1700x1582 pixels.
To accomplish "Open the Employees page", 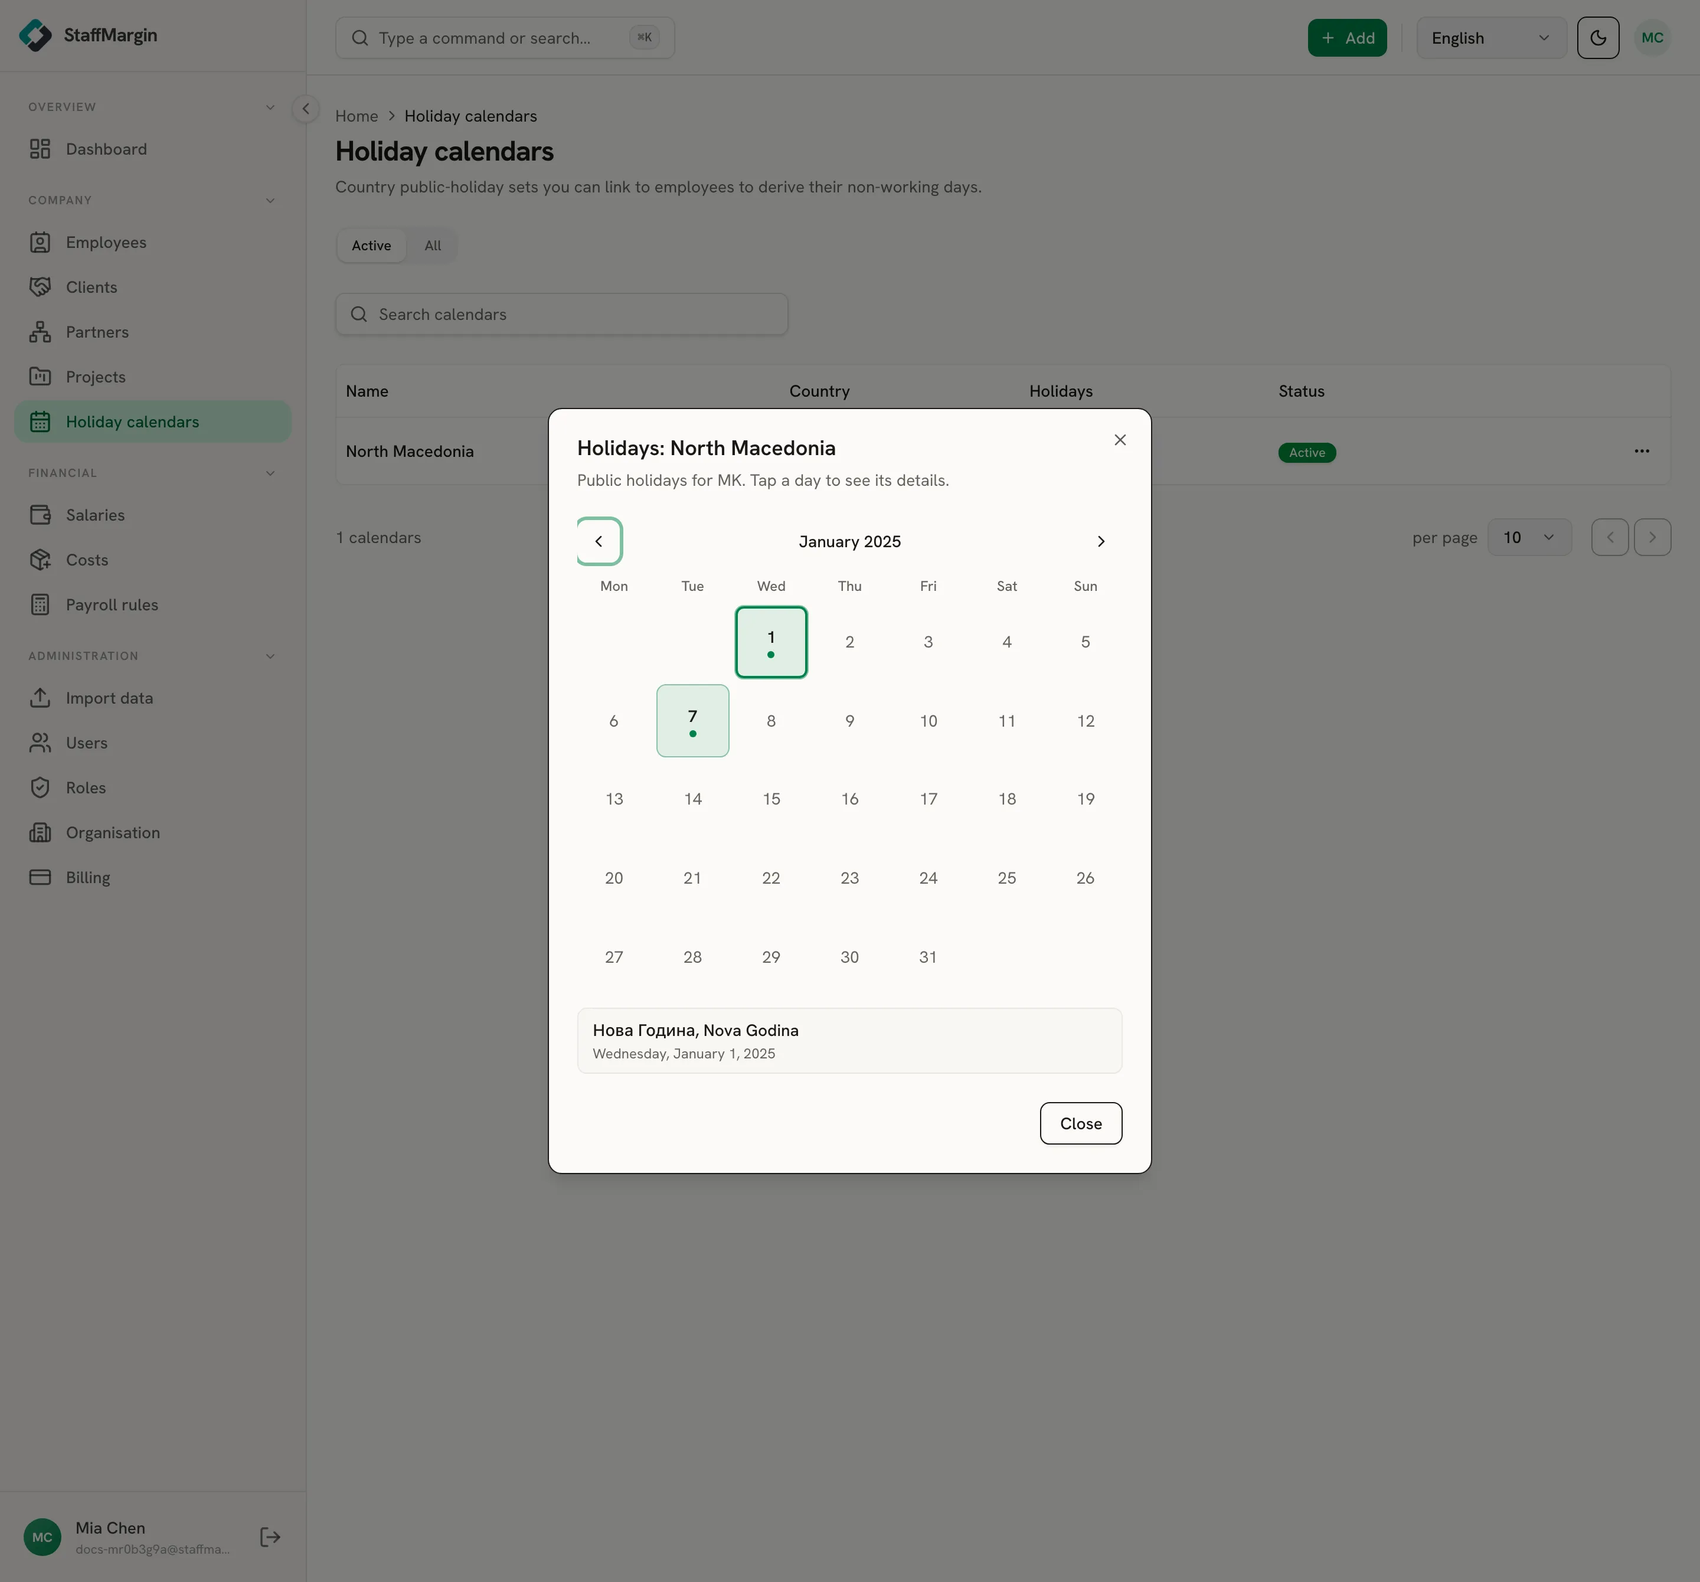I will pyautogui.click(x=152, y=242).
